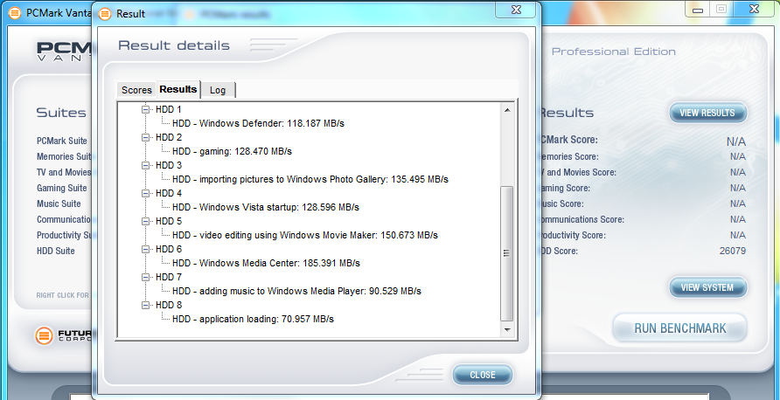The image size is (780, 400).
Task: Collapse the HDD 8 tree node
Action: click(146, 305)
